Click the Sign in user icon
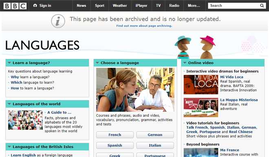Image resolution: width=269 pixels, height=157 pixels. pos(35,6)
